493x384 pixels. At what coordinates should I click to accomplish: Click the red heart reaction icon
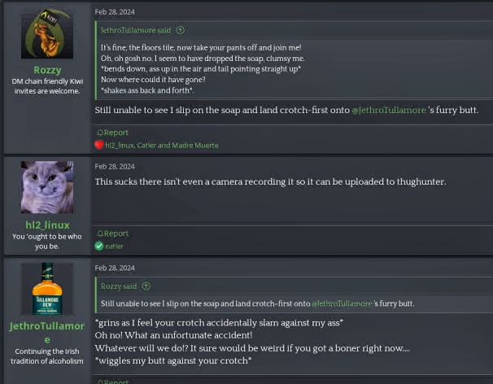click(x=99, y=145)
